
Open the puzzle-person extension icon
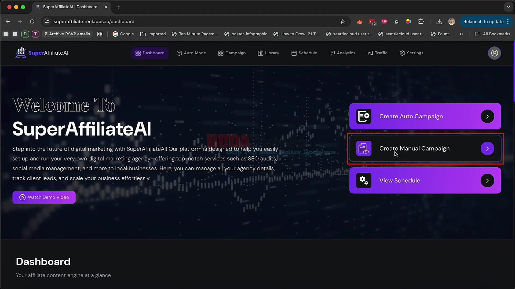click(x=396, y=21)
